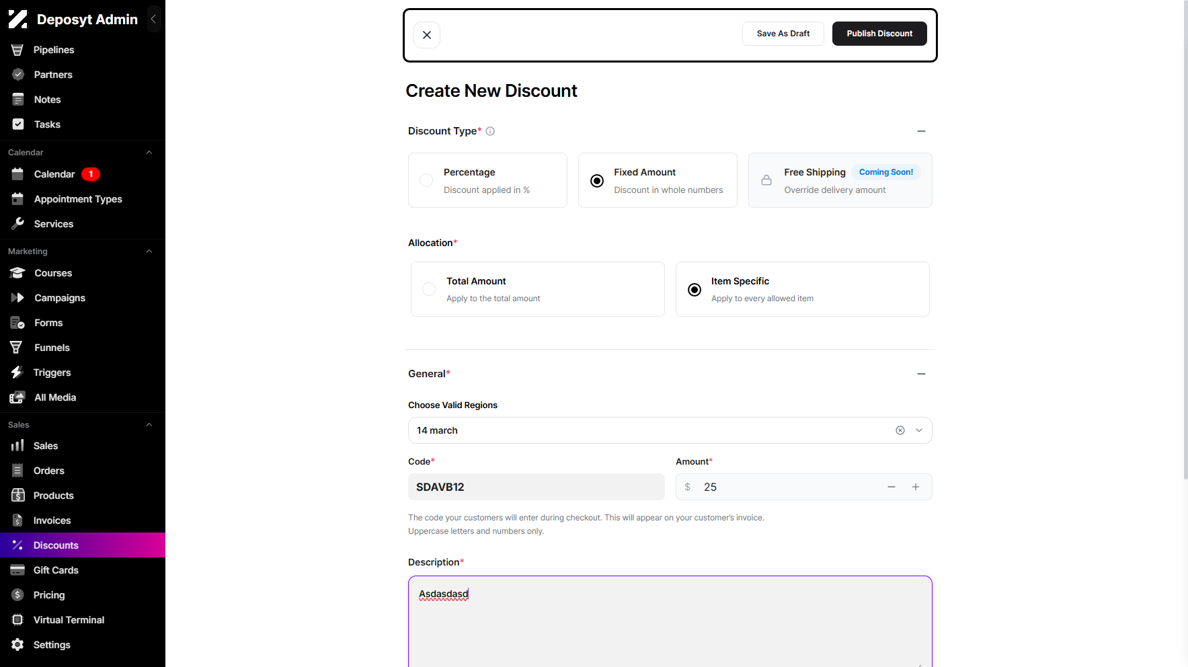The width and height of the screenshot is (1188, 667).
Task: Decrease the amount with minus button
Action: pyautogui.click(x=892, y=487)
